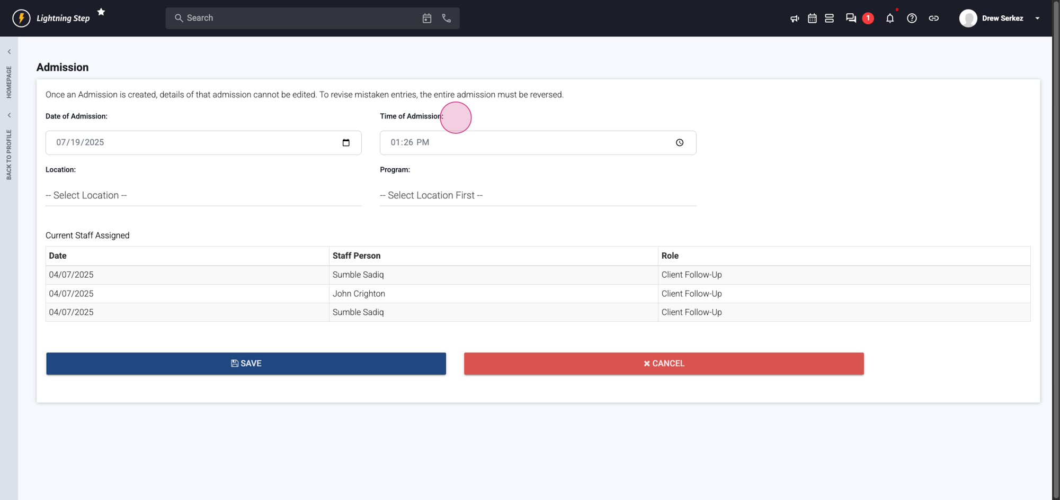
Task: Expand the Drew Serkez user menu
Action: (1037, 19)
